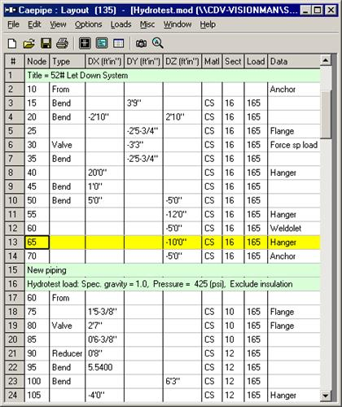This screenshot has height=407, width=342.
Task: Click the camera icon in toolbar
Action: click(x=141, y=43)
